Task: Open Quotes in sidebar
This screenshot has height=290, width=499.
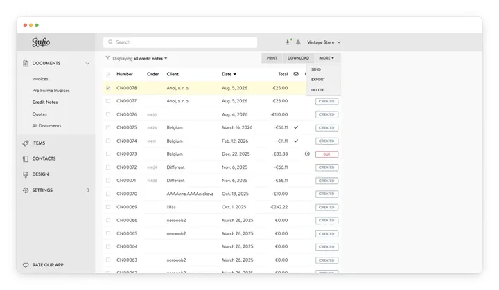Action: click(40, 114)
